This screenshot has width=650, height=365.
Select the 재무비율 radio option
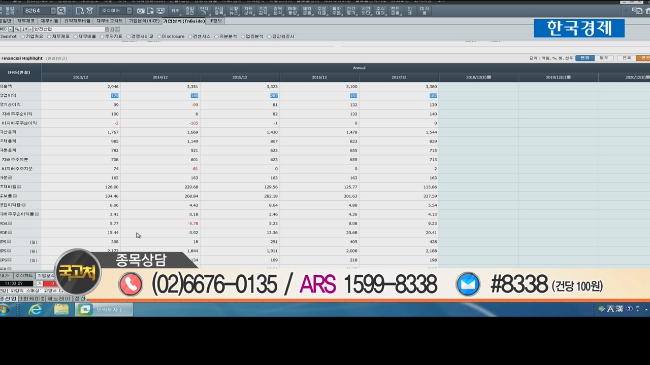75,36
